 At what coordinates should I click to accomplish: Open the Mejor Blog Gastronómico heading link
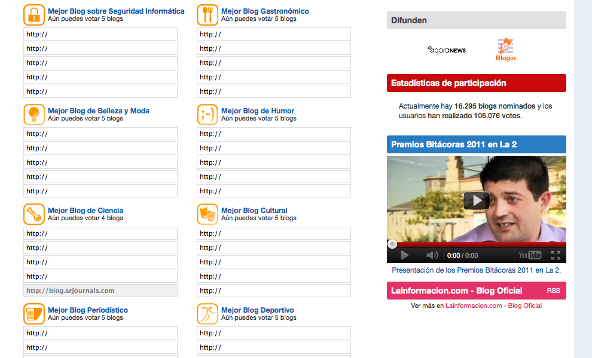coord(265,11)
